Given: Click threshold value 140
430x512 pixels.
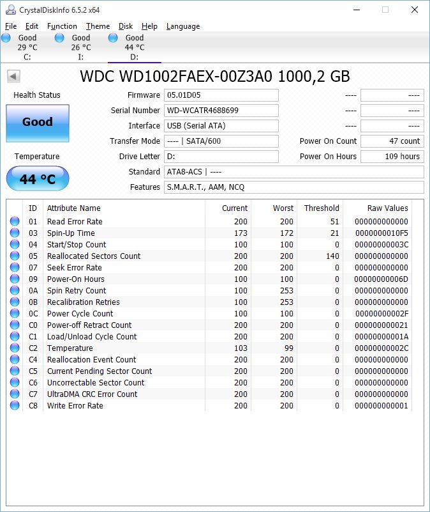Looking at the screenshot, I should coord(332,256).
